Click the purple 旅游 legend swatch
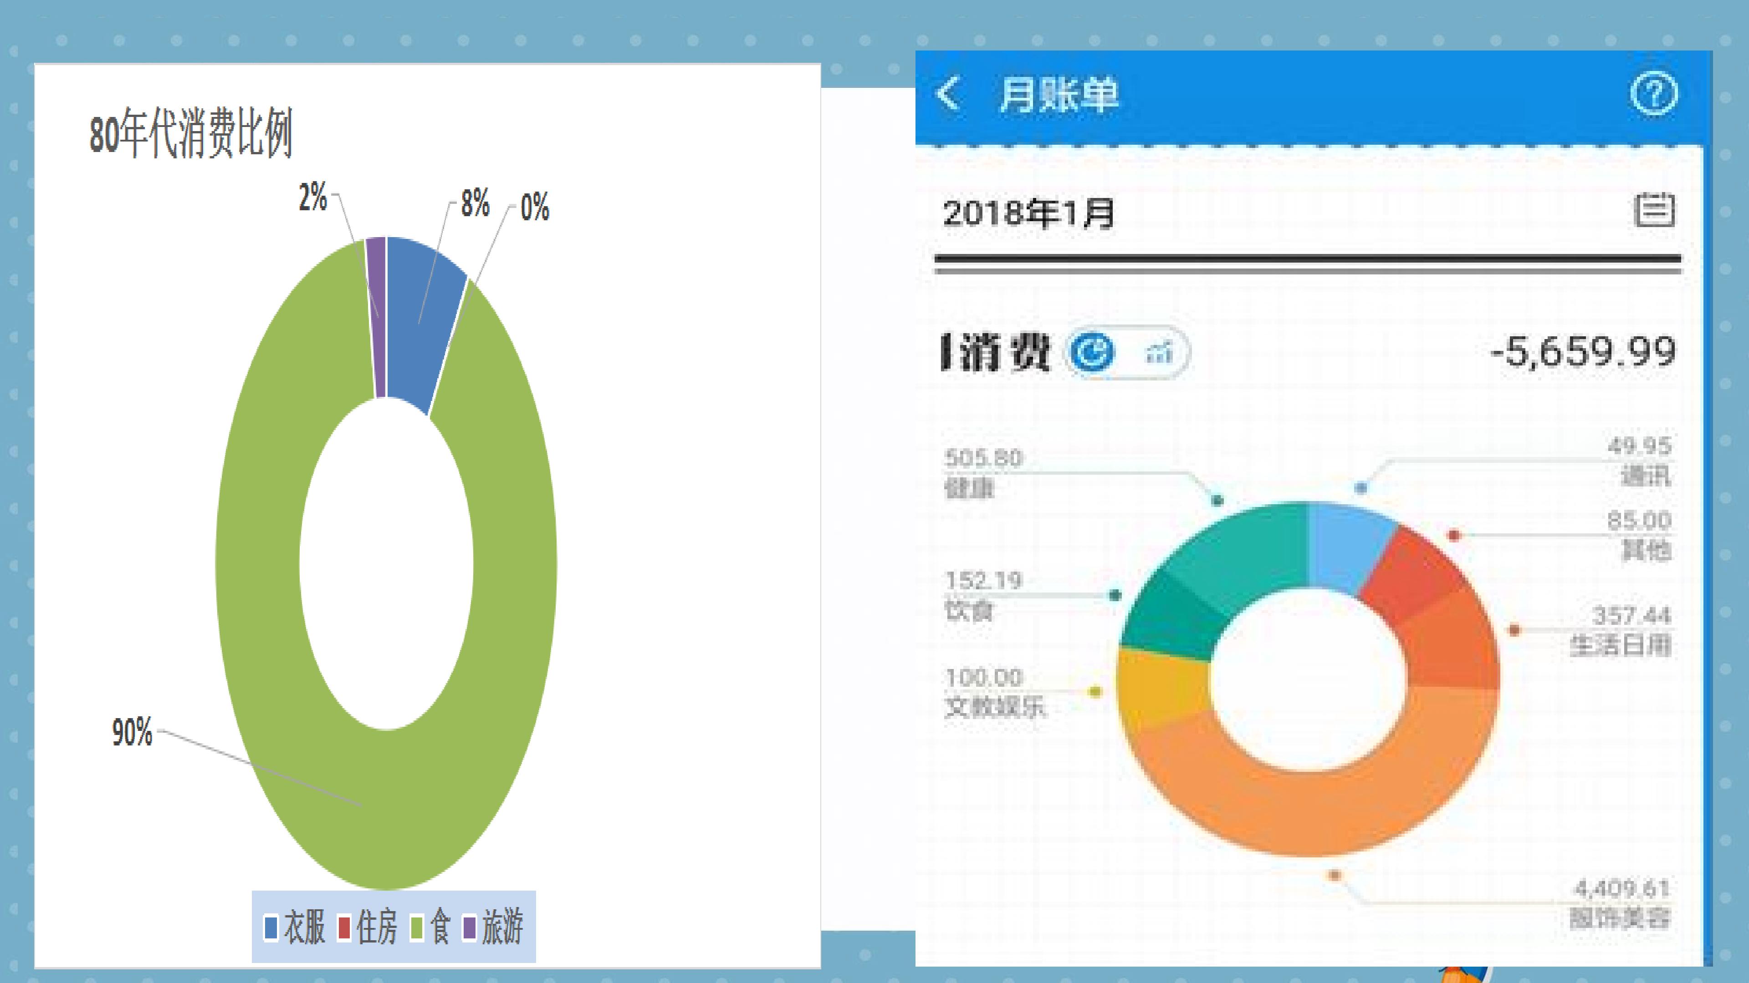This screenshot has height=983, width=1749. (x=469, y=927)
